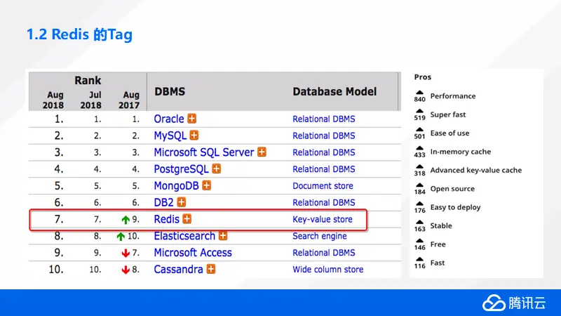Click the plus icon beside Microsoft SQL Server
This screenshot has width=561, height=316.
coord(262,152)
